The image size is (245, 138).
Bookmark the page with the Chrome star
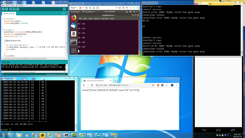pos(153,85)
